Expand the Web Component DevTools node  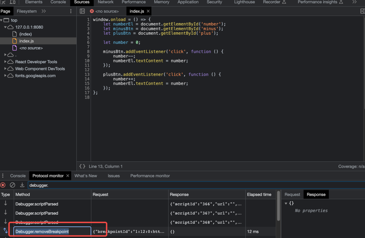click(x=5, y=69)
